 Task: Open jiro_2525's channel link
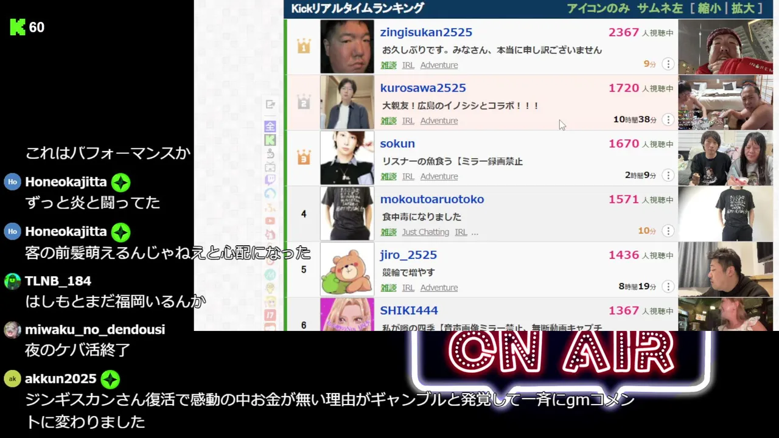coord(408,255)
